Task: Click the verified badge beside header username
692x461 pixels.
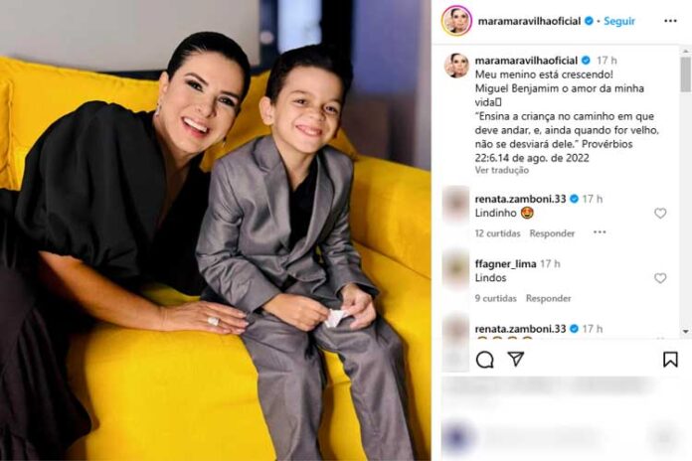Action: [589, 21]
